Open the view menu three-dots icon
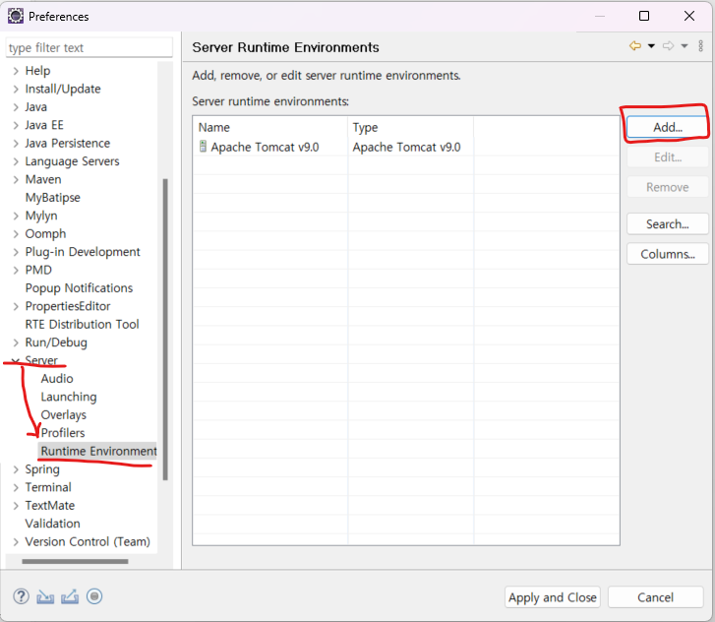The image size is (715, 622). 701,46
